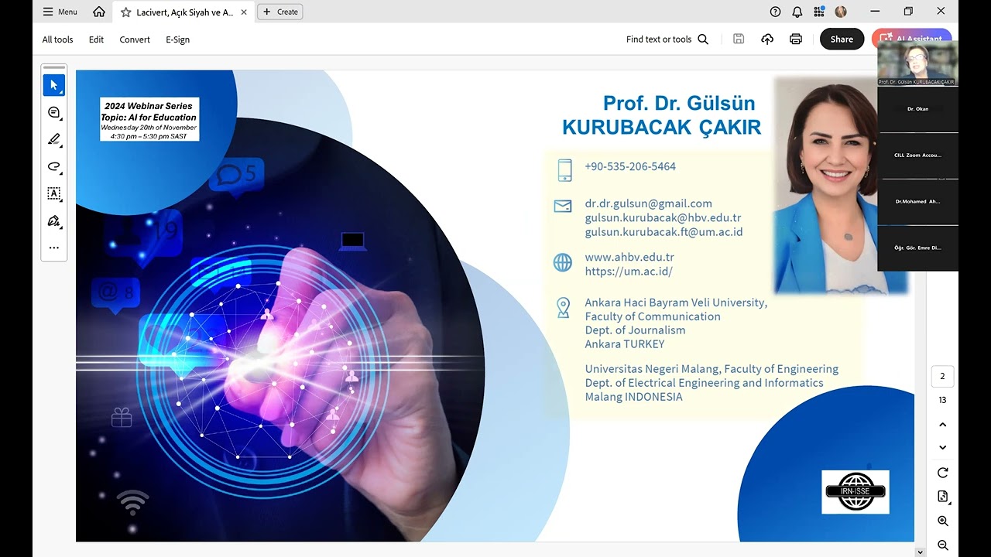Viewport: 991px width, 557px height.
Task: Click the current page number 2 field
Action: (942, 376)
